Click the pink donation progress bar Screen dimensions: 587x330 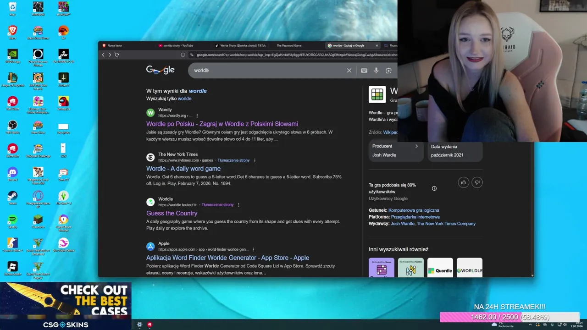click(x=509, y=317)
